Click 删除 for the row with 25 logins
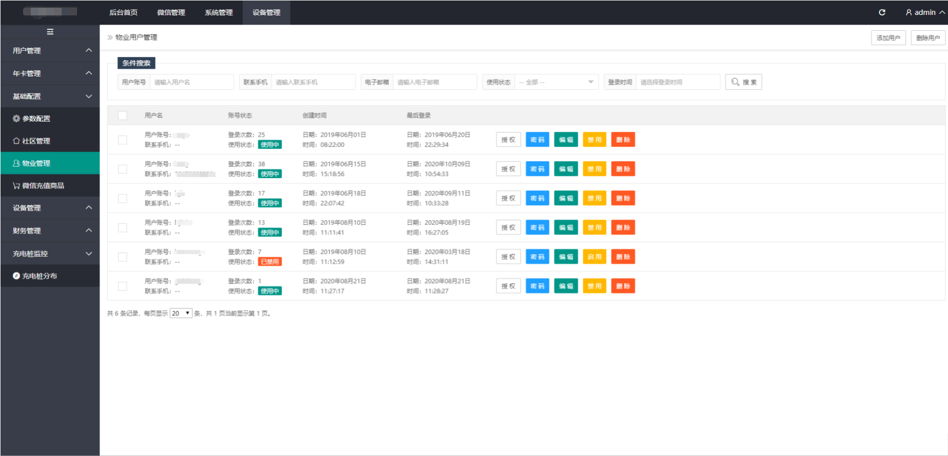Screen dimensions: 948x456 coord(623,140)
